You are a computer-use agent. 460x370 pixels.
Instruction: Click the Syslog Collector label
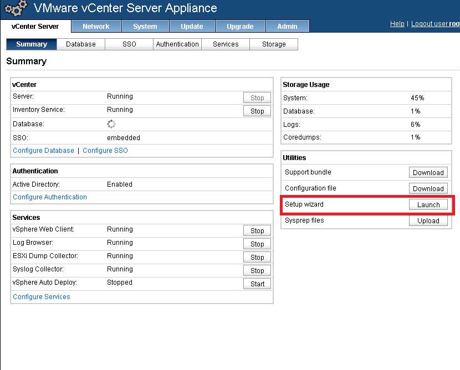(x=38, y=269)
